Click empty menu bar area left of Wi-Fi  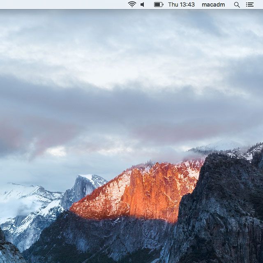click(x=62, y=5)
